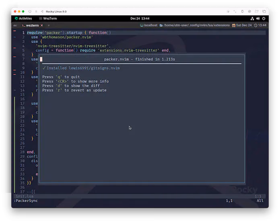The height and width of the screenshot is (223, 280).
Task: Open the UTM drive image icon
Action: coord(249,11)
